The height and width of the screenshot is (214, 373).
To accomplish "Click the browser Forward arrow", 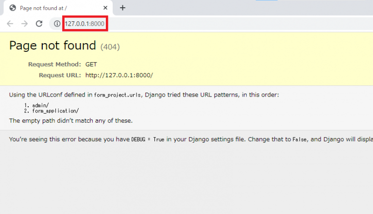I will (24, 24).
